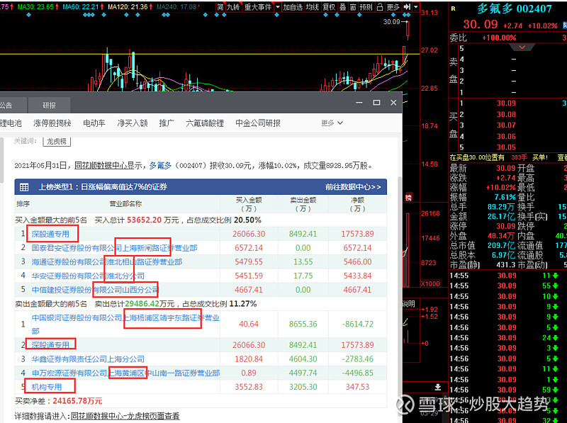This screenshot has height=423, width=567.
Task: Click sell amount 8655.36 in the 中国银河 row
Action: (x=303, y=325)
